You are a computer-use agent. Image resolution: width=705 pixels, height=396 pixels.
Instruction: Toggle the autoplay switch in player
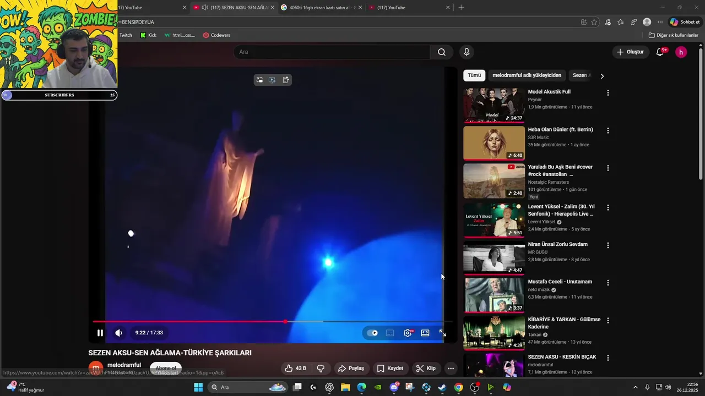click(x=372, y=333)
